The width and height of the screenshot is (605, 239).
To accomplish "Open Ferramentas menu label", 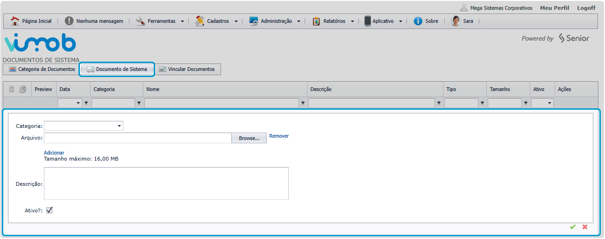I will coord(162,21).
